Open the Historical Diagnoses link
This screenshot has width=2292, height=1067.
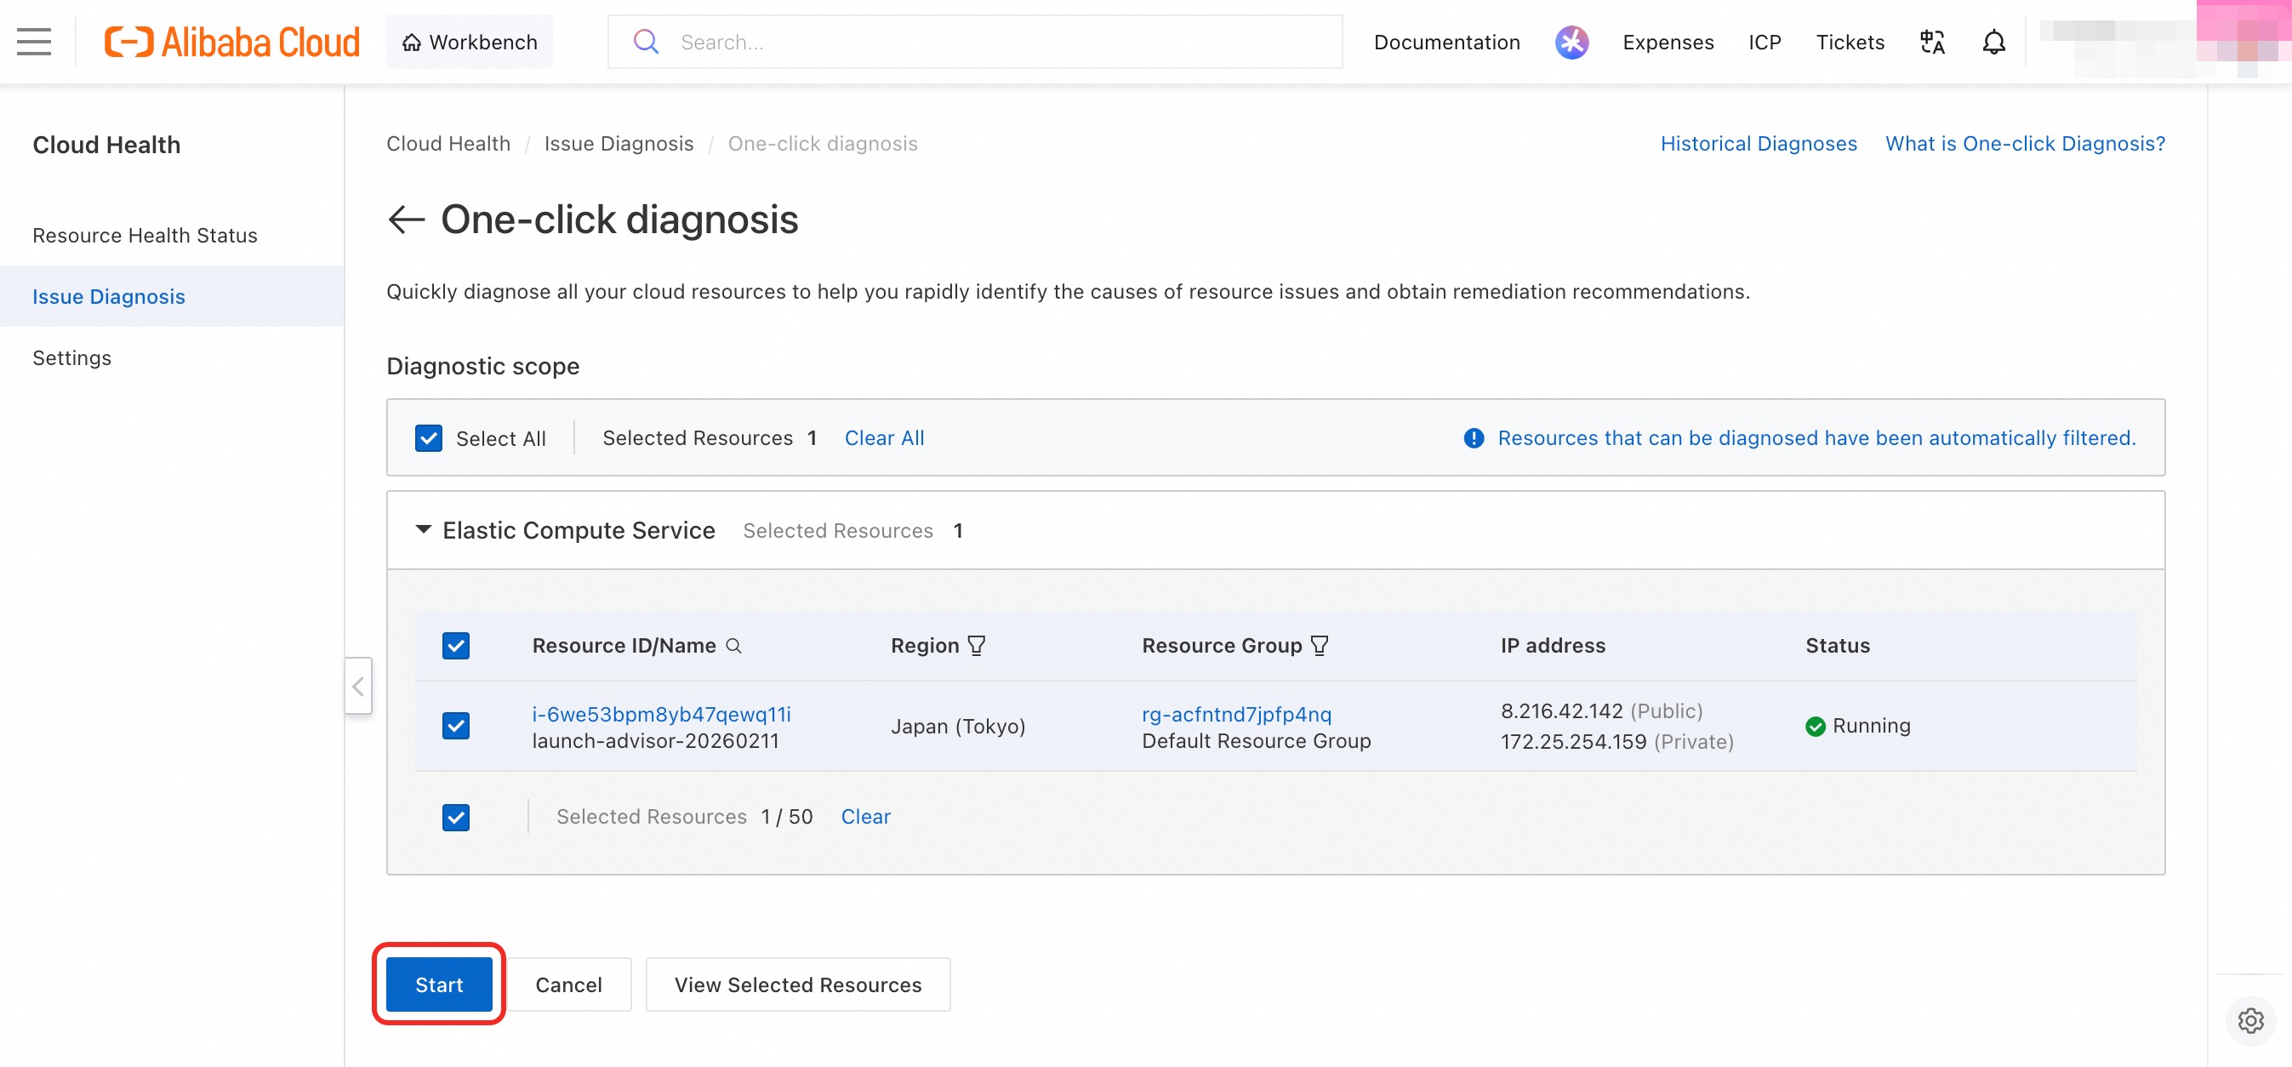pyautogui.click(x=1759, y=143)
